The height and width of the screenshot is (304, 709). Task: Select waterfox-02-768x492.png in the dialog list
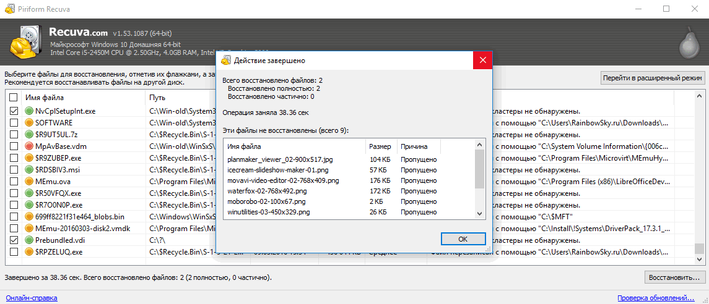click(x=268, y=191)
